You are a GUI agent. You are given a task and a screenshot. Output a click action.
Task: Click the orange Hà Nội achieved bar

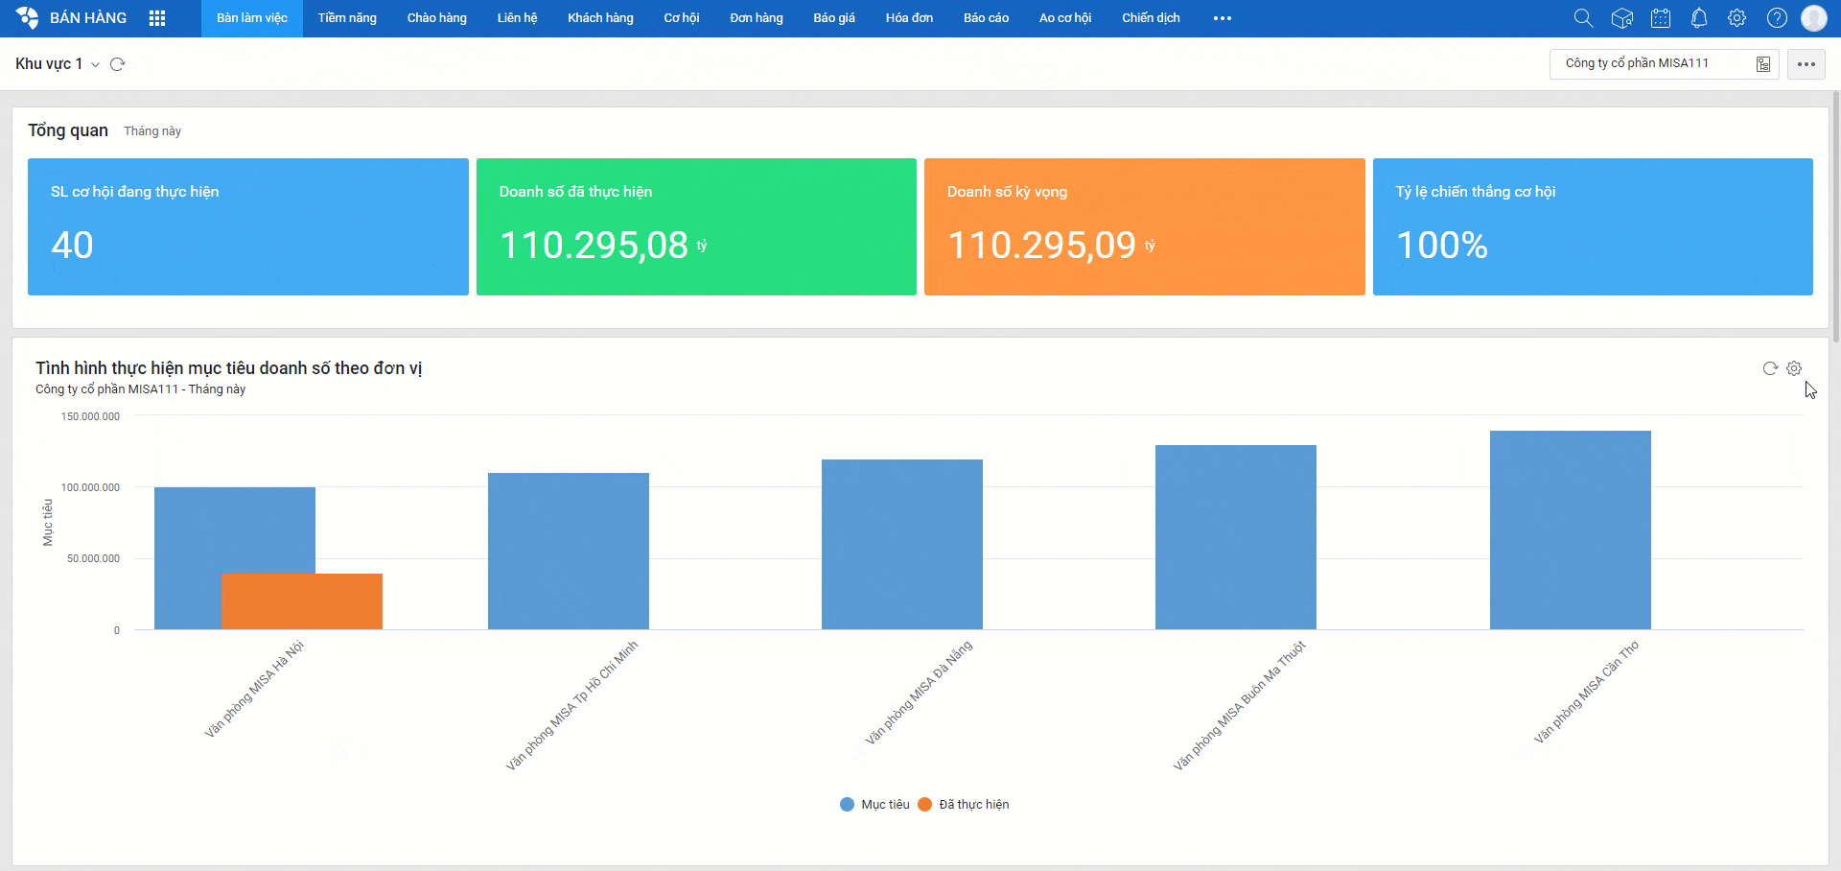tap(302, 601)
